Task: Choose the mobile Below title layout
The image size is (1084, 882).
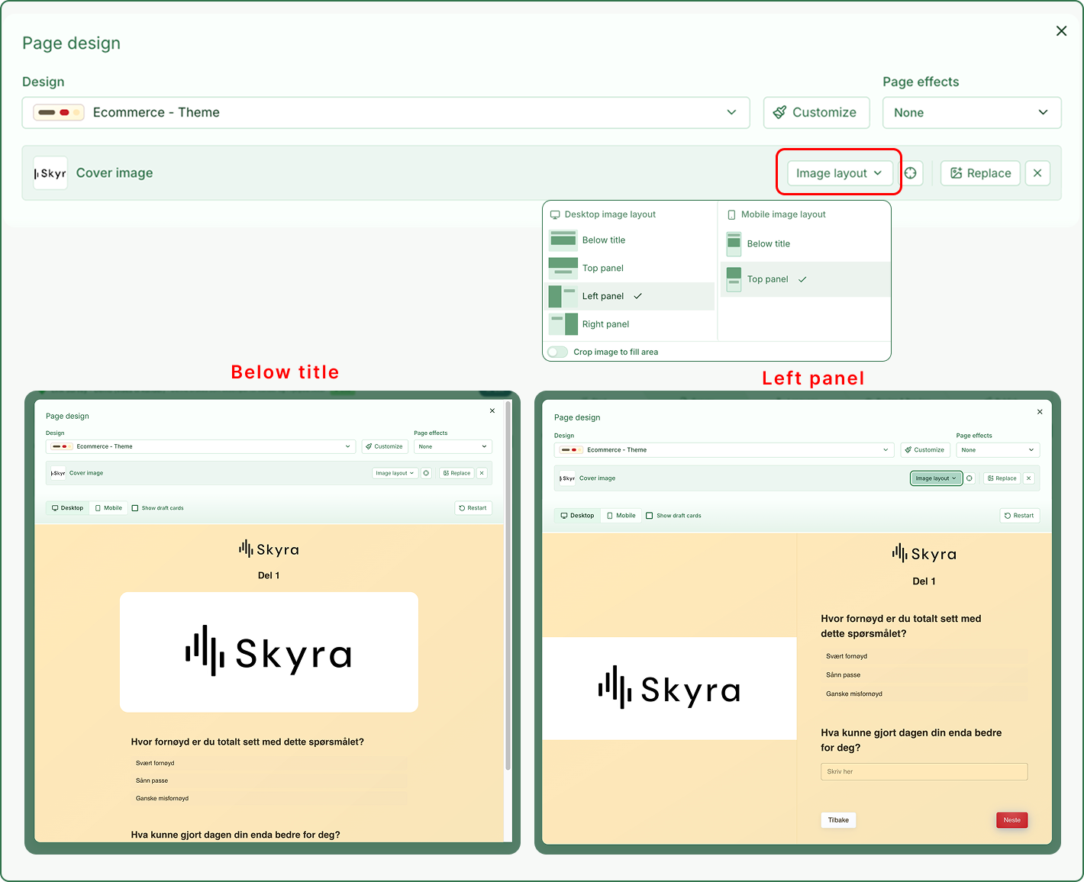Action: point(805,244)
